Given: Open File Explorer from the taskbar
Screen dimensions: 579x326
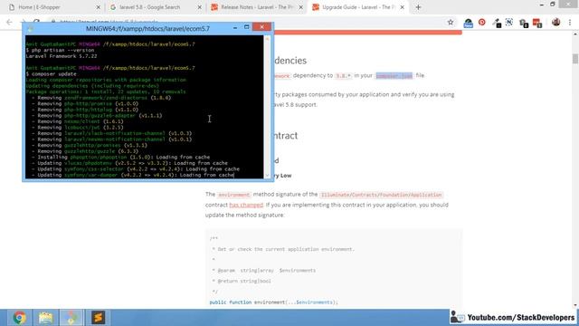Looking at the screenshot, I should pyautogui.click(x=45, y=318).
